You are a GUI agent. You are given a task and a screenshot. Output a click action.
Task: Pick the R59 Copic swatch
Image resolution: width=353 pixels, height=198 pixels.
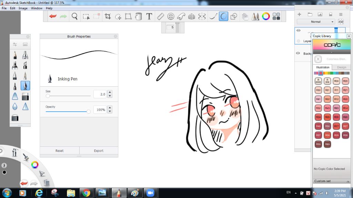[318, 144]
